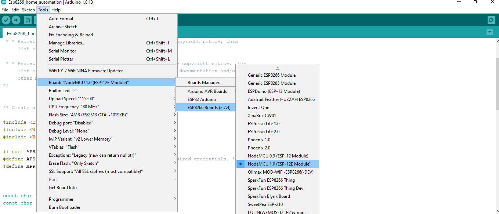499x214 pixels.
Task: Open Manage Libraries...
Action: (x=107, y=43)
